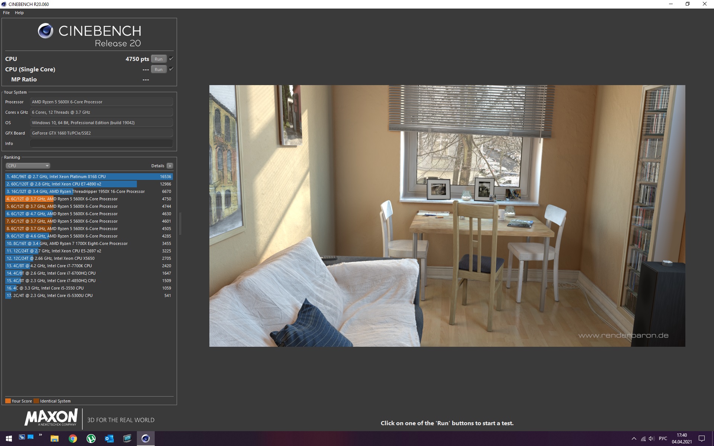Toggle the CPU test checkbox
The width and height of the screenshot is (714, 446).
click(171, 59)
